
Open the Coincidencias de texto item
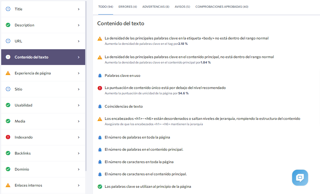[124, 106]
